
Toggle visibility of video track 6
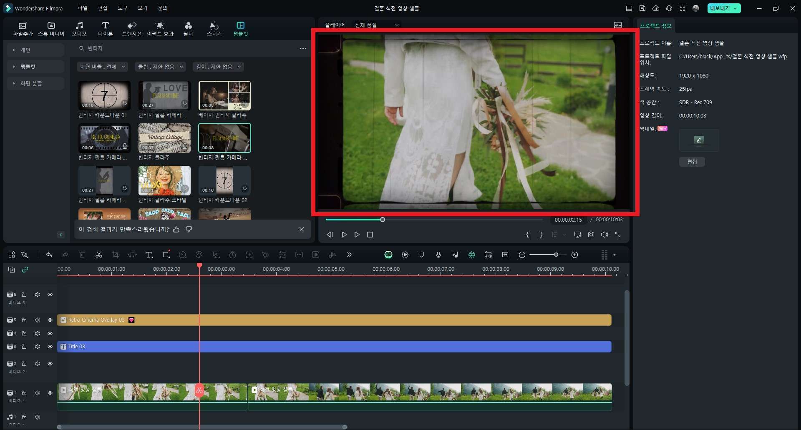[50, 295]
